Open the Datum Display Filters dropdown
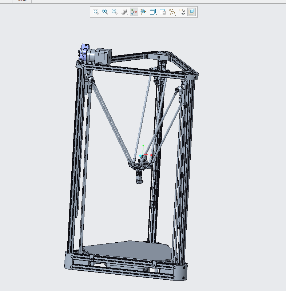This screenshot has height=291, width=286. (172, 12)
